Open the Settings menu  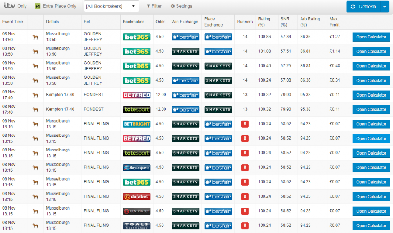tap(180, 6)
